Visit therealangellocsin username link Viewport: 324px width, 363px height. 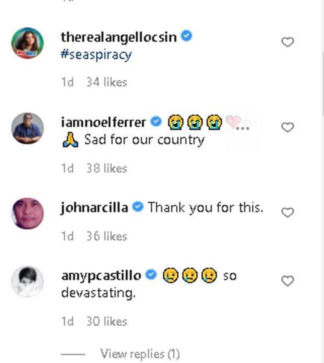(x=119, y=37)
